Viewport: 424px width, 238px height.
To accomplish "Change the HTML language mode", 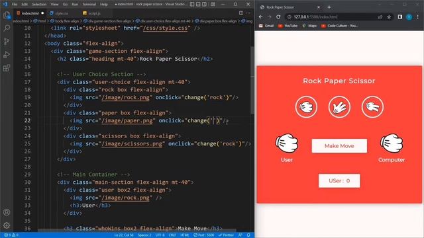I will (x=185, y=235).
